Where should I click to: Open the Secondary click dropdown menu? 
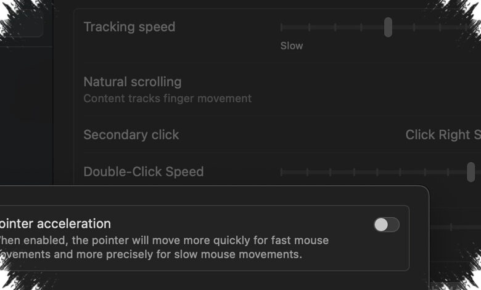[443, 135]
